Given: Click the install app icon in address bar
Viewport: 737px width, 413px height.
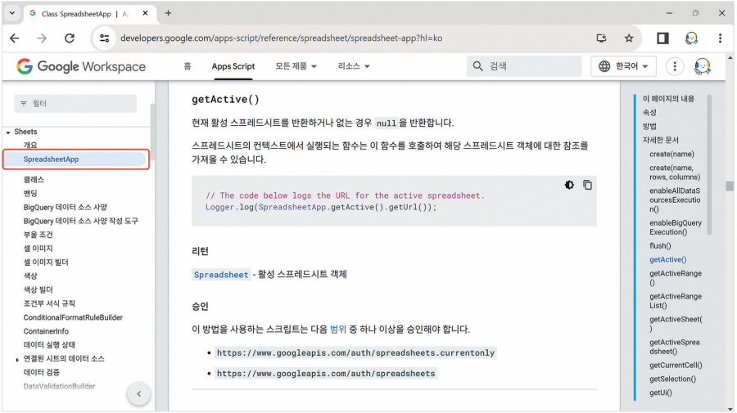Looking at the screenshot, I should (x=601, y=38).
